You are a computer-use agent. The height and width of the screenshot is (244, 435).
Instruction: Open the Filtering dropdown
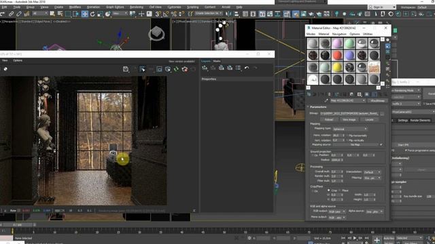(x=372, y=178)
